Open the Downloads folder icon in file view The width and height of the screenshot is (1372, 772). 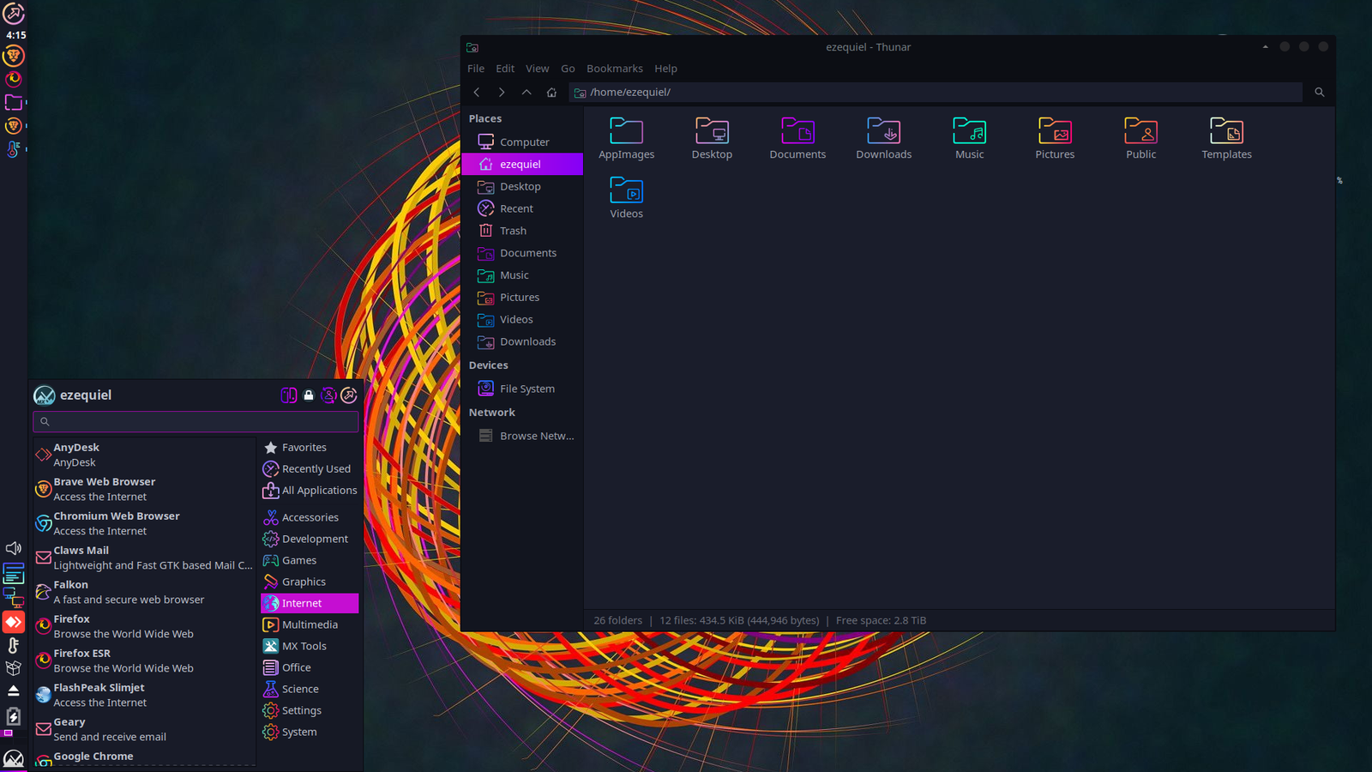click(883, 138)
